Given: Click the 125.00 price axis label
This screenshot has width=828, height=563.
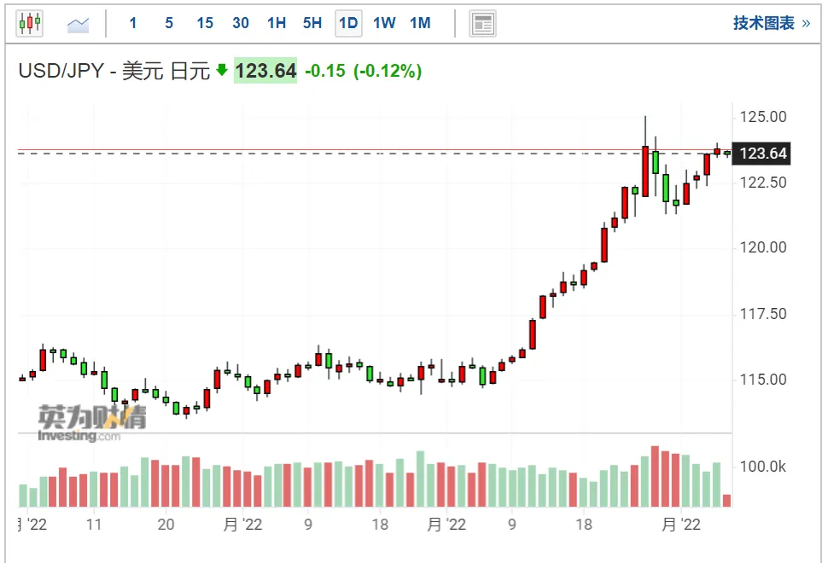Looking at the screenshot, I should pos(763,117).
